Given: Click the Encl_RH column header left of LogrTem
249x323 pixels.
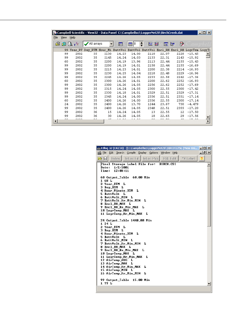Looking at the screenshot, I should click(177, 50).
